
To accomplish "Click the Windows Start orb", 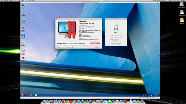I will (x=22, y=95).
